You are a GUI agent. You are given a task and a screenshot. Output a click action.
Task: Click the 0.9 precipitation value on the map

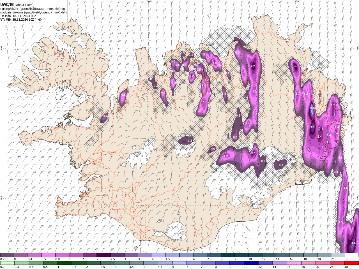point(209,94)
